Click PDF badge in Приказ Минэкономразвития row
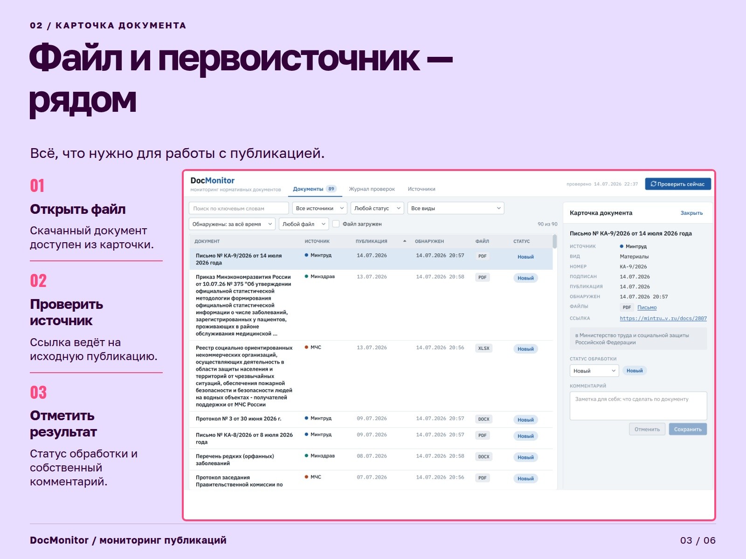 pos(483,278)
